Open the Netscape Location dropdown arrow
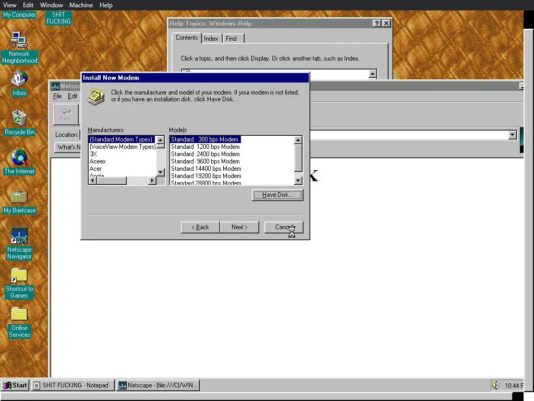This screenshot has height=401, width=534. (512, 135)
